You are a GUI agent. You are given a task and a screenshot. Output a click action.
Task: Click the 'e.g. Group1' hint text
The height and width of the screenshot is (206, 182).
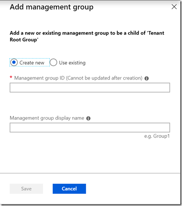(x=157, y=136)
